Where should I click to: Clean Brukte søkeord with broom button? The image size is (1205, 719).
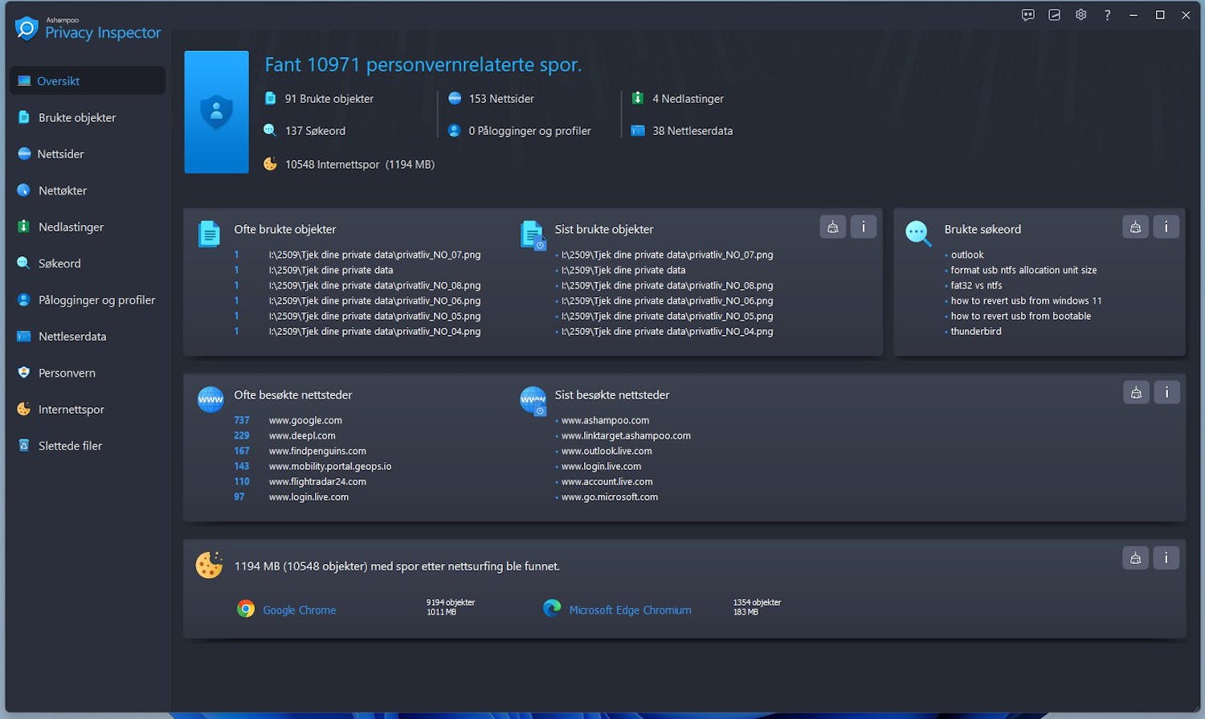coord(1135,227)
